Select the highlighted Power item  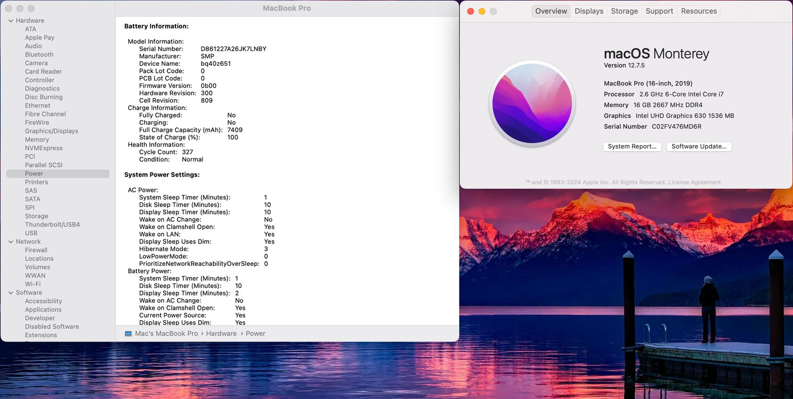[x=58, y=174]
